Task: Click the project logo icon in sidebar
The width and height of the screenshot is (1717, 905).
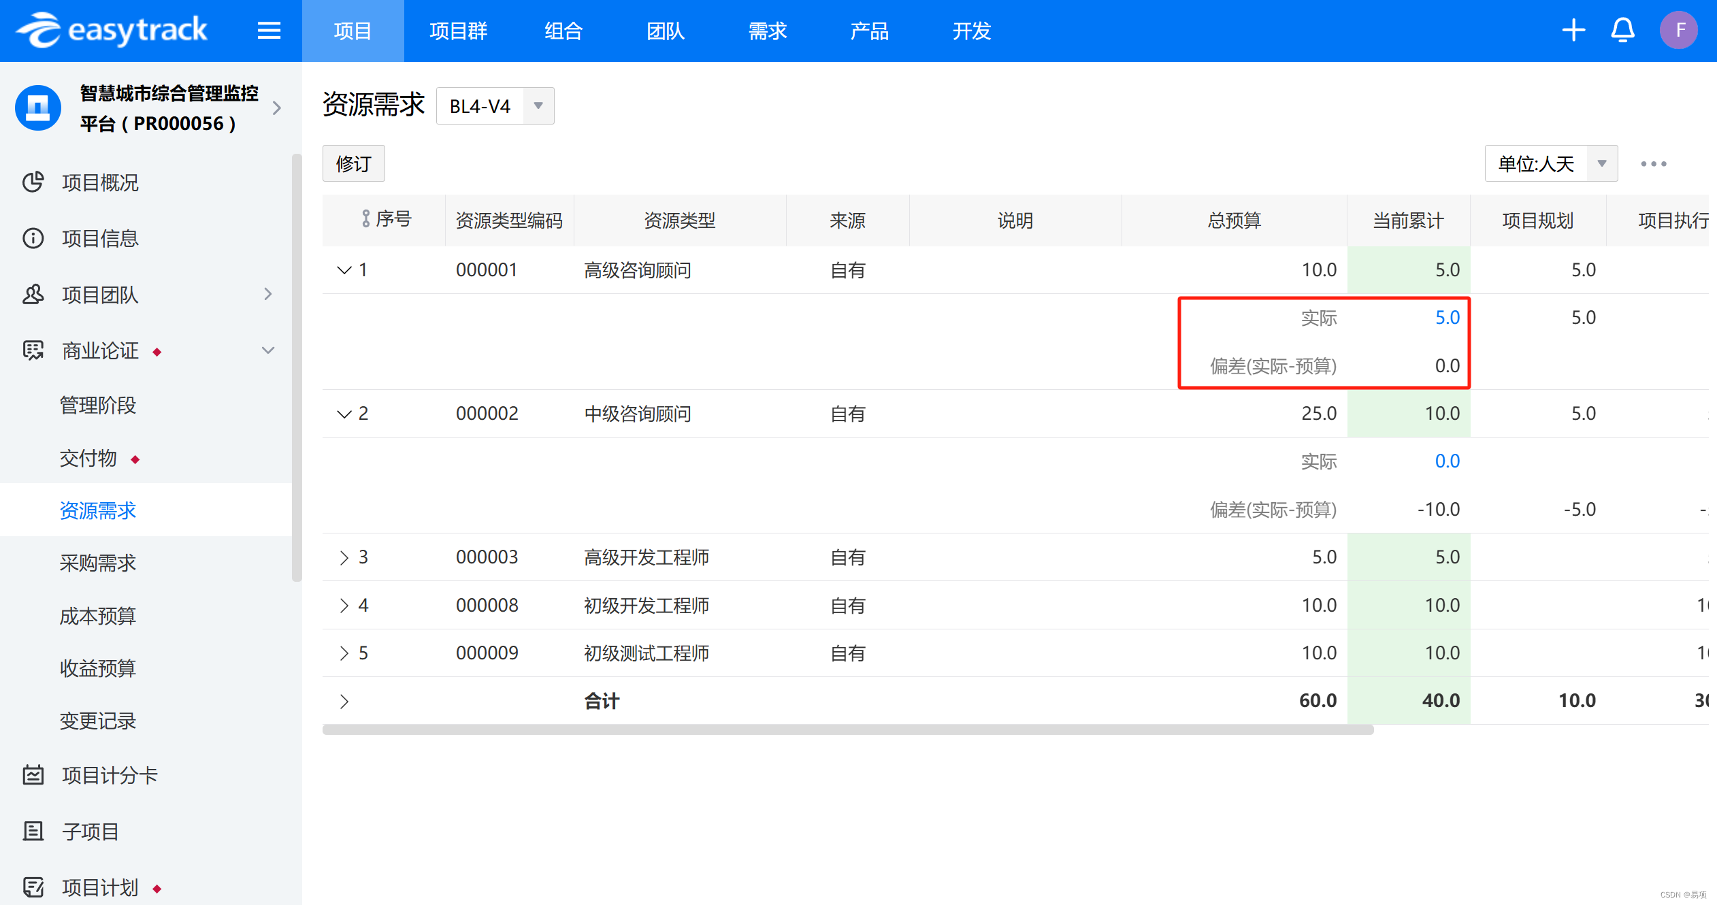Action: [x=38, y=108]
